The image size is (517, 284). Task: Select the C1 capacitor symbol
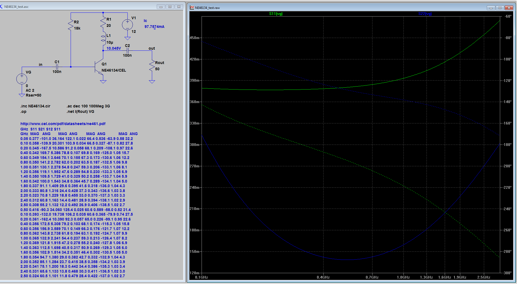pos(57,67)
